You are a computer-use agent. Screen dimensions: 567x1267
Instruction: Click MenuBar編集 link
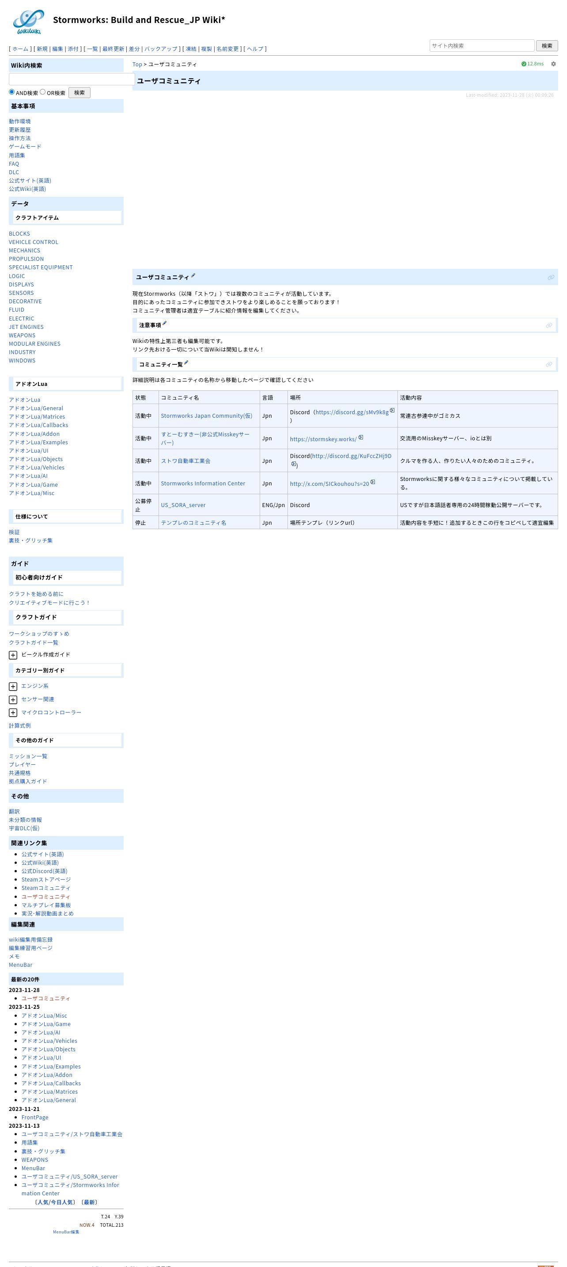(66, 1232)
